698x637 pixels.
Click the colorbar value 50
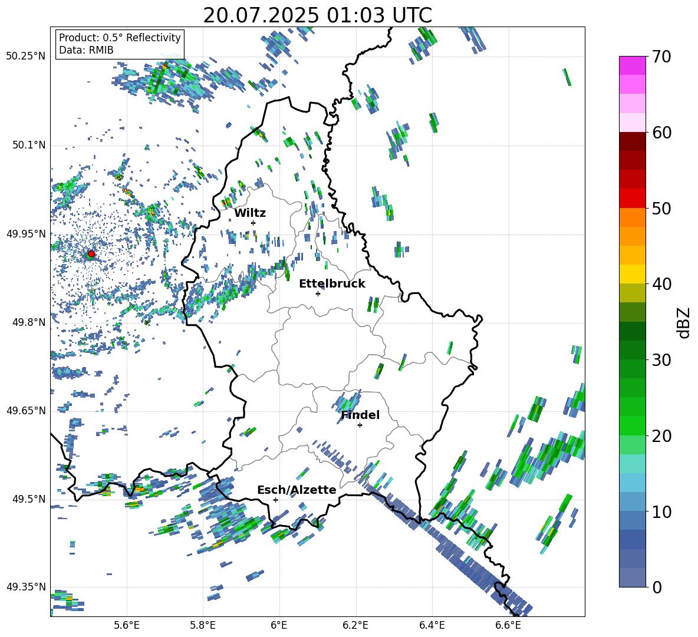pos(661,208)
